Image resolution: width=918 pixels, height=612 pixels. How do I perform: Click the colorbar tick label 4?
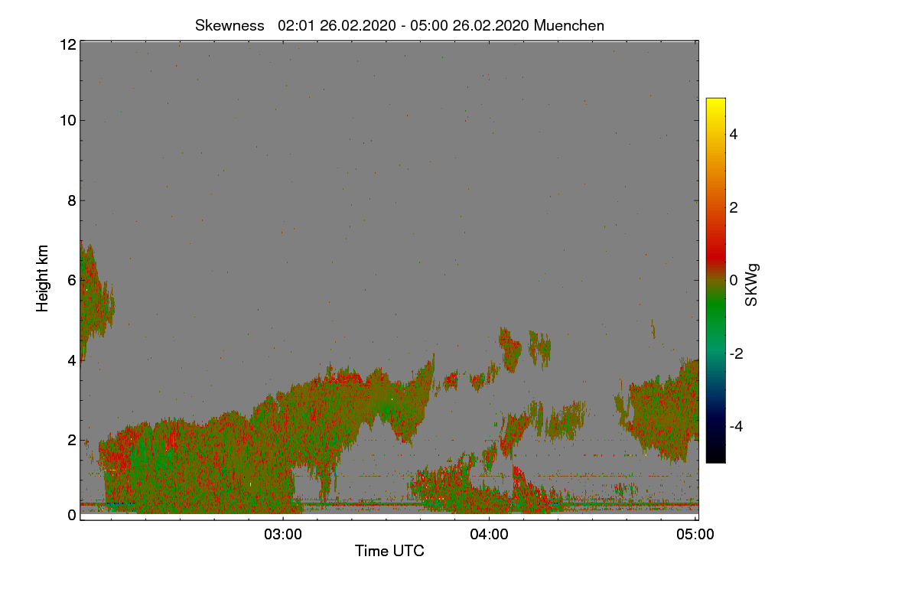pos(734,134)
